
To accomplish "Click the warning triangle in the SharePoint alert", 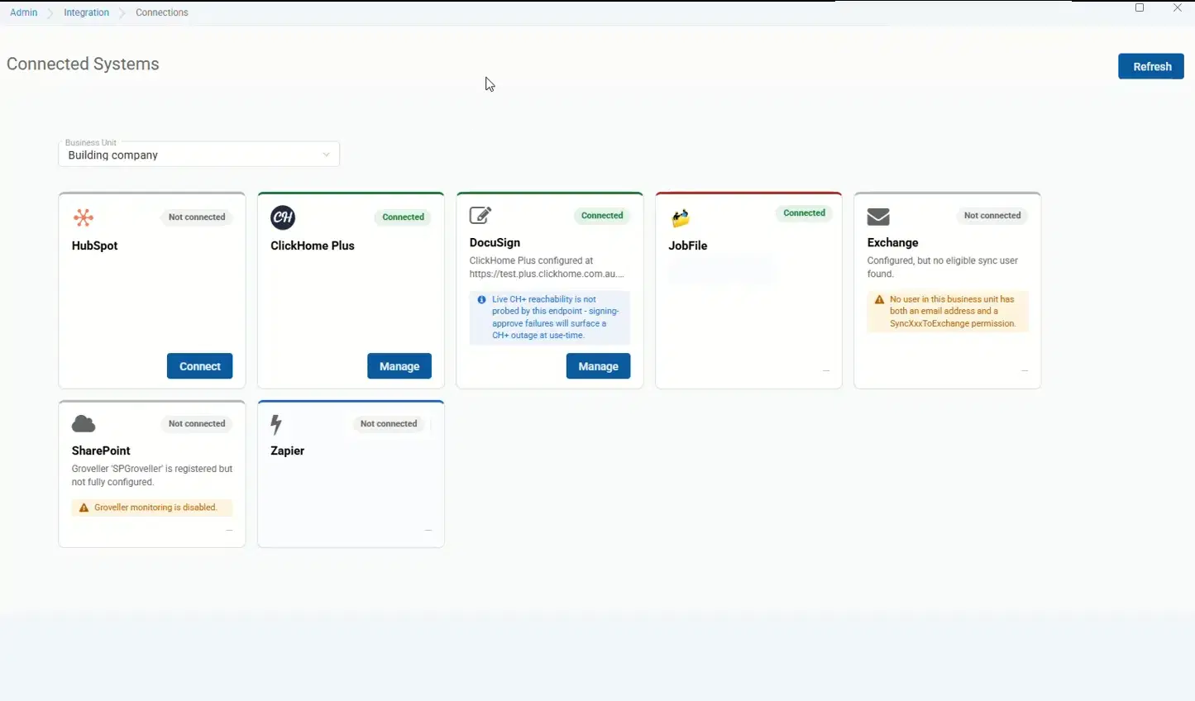I will point(84,508).
